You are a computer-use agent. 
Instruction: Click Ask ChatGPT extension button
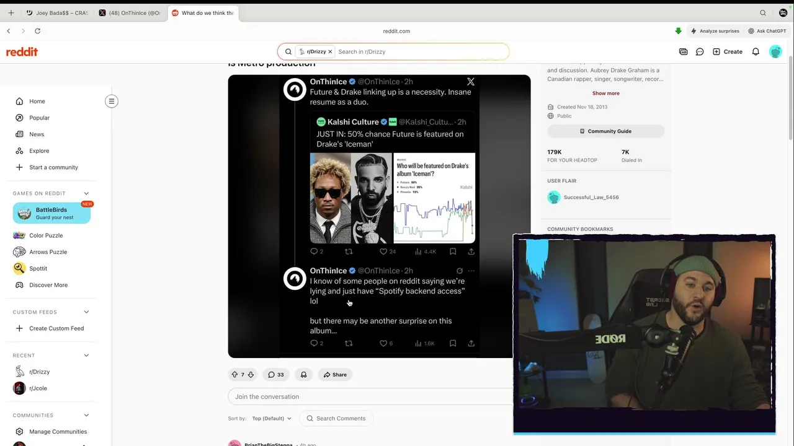pos(767,31)
